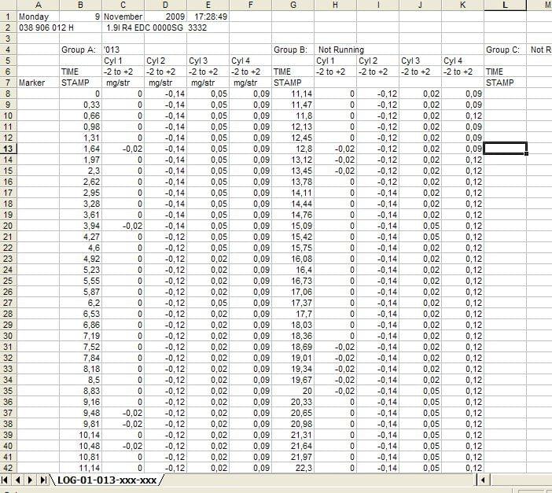Click the next sheet navigation arrow
552x493 pixels.
[x=31, y=480]
